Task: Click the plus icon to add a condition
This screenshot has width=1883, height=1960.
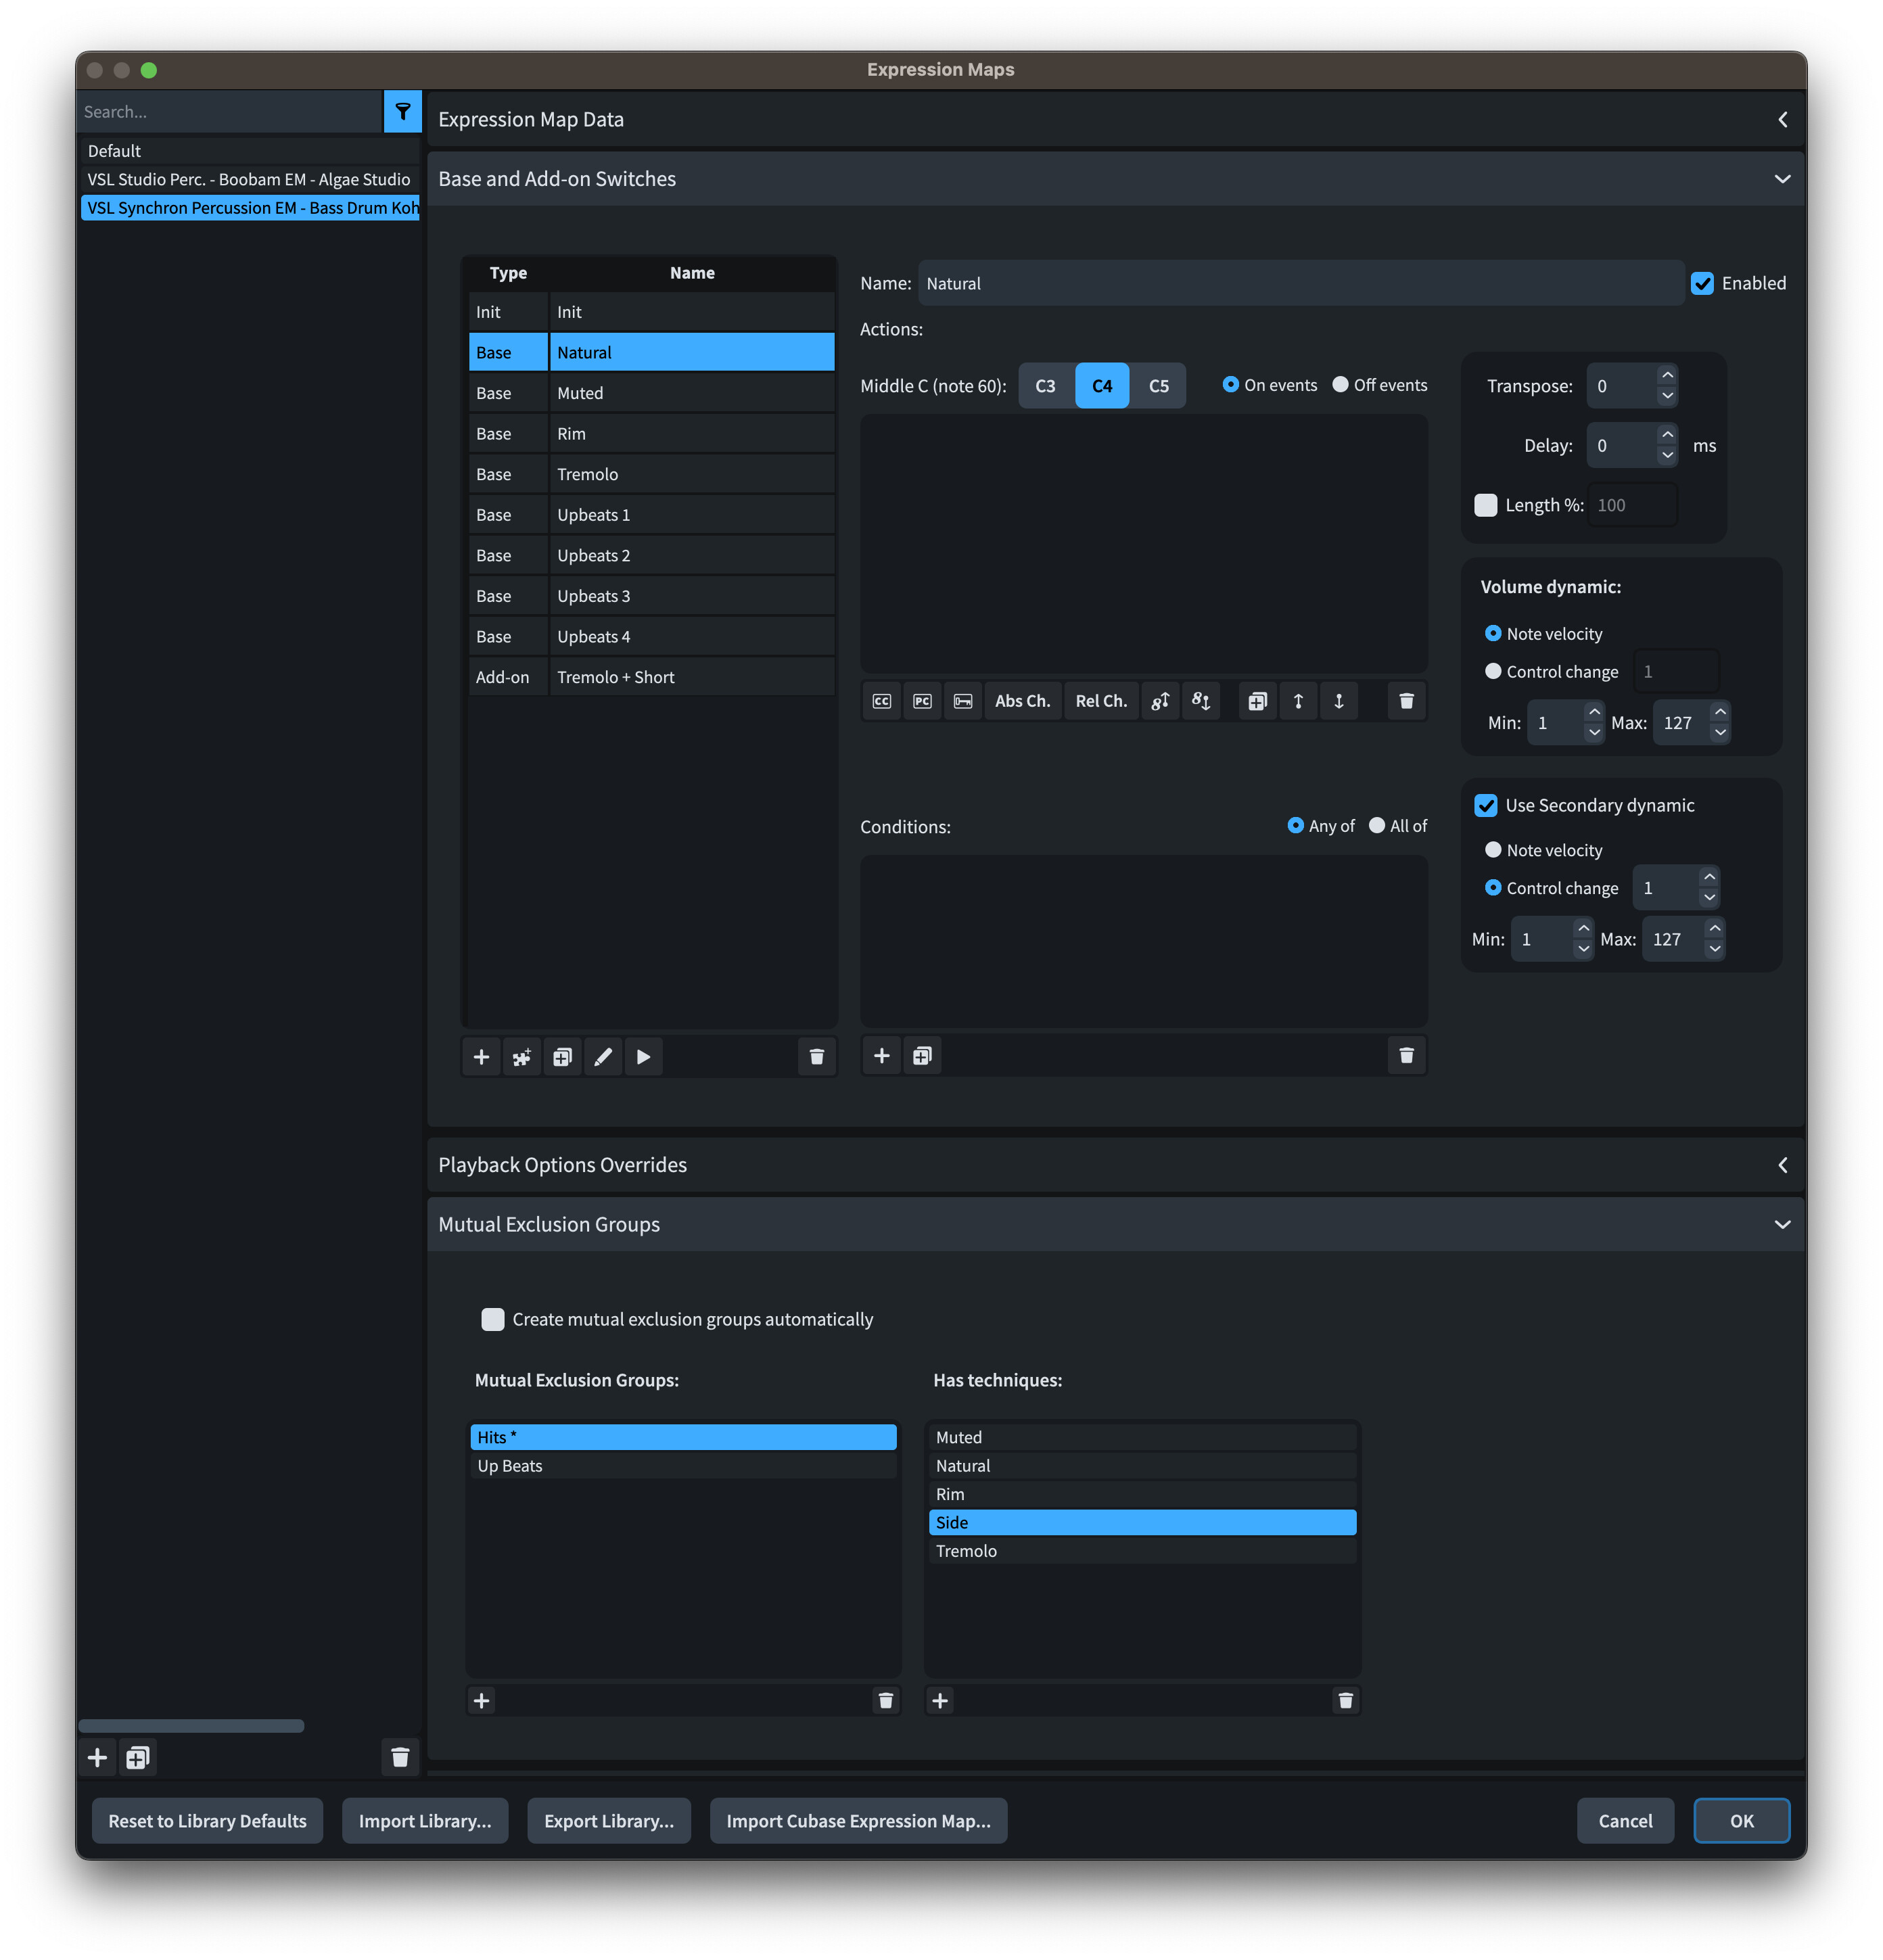Action: [881, 1056]
